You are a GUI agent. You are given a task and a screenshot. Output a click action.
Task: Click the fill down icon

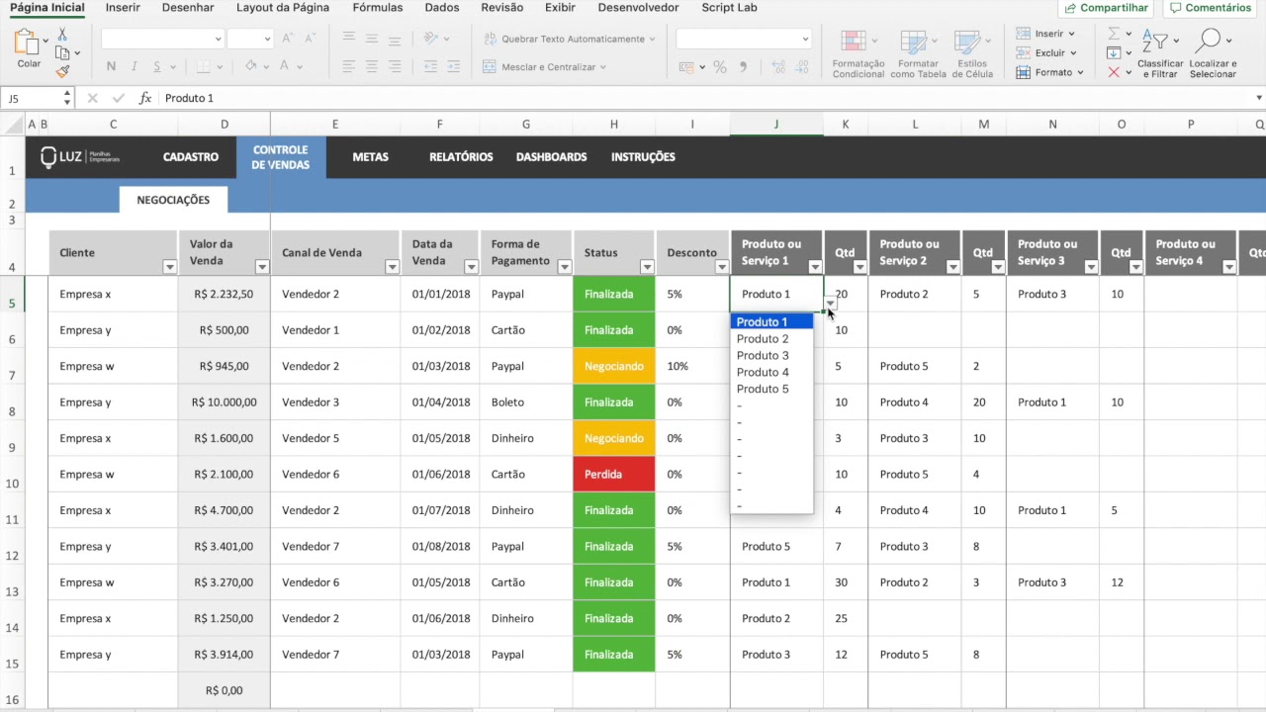1114,52
